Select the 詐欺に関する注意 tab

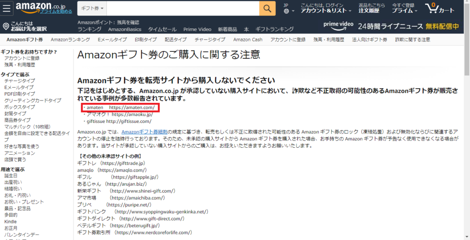click(x=413, y=39)
